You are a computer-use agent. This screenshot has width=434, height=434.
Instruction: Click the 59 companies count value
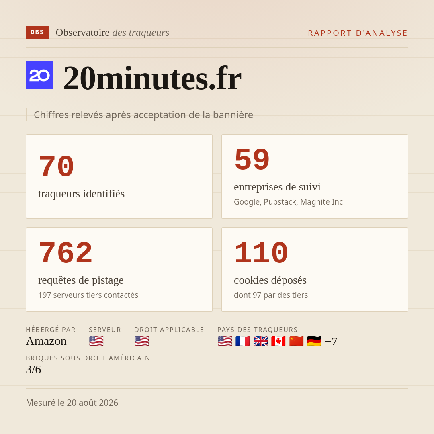(x=252, y=160)
